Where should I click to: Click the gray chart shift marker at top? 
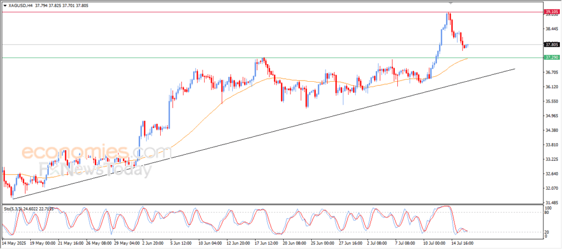click(x=450, y=3)
